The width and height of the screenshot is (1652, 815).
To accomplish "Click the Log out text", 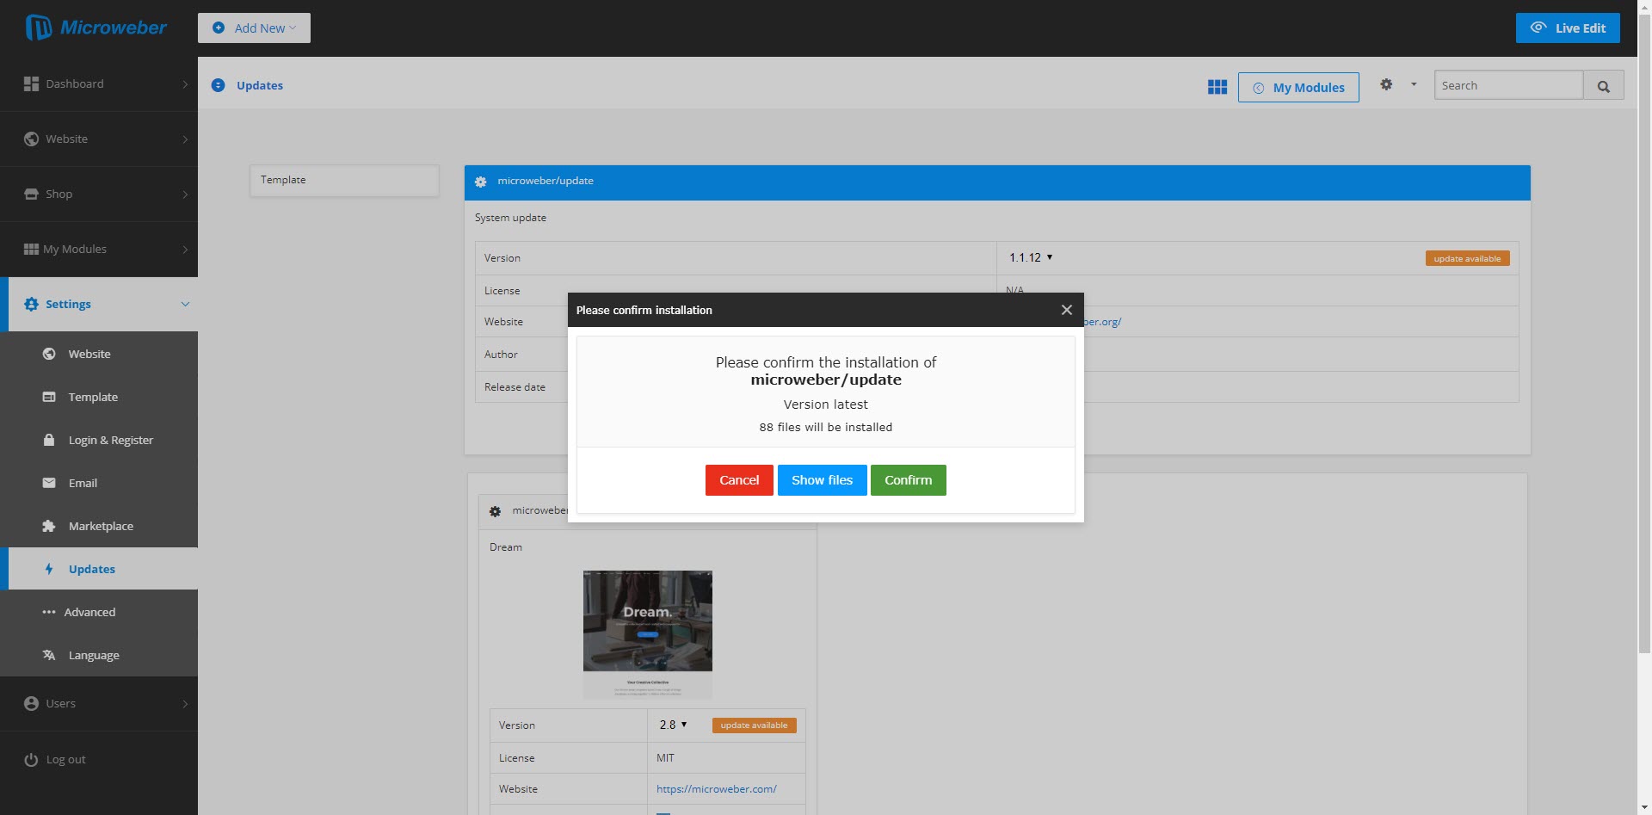I will pos(65,759).
